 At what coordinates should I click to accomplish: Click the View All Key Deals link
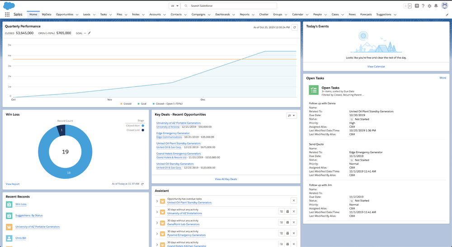click(x=226, y=179)
